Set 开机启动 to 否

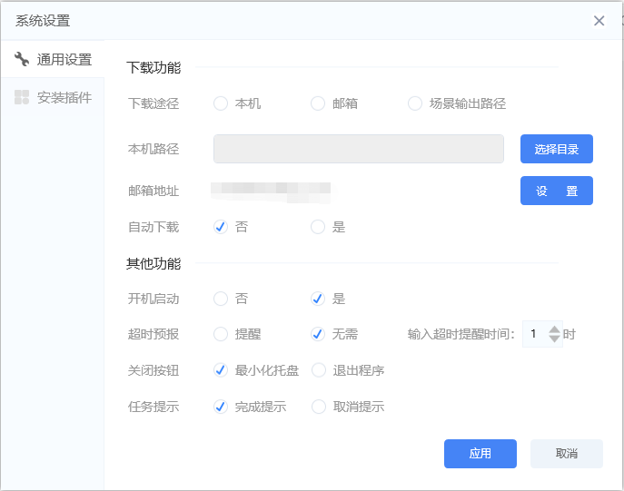(221, 299)
